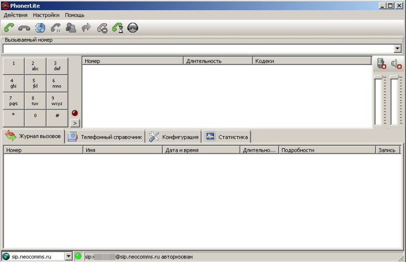Click the gray forward arrow transfer icon
Screen dimensions: 406x262
point(86,28)
